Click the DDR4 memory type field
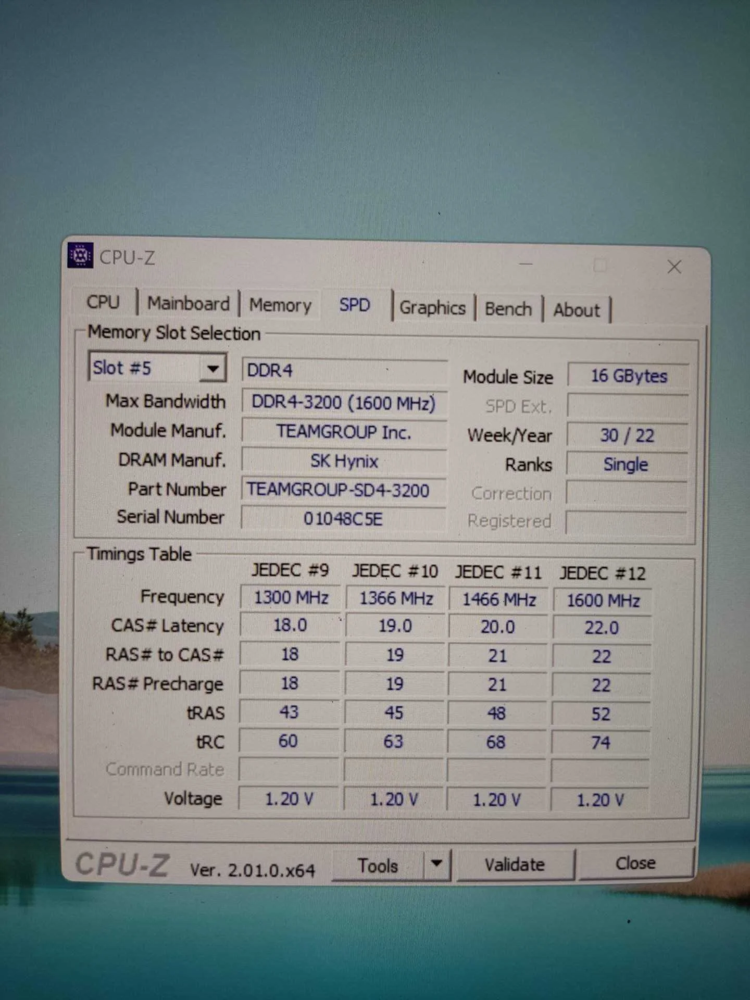Screen dimensions: 750x1000 pyautogui.click(x=344, y=371)
